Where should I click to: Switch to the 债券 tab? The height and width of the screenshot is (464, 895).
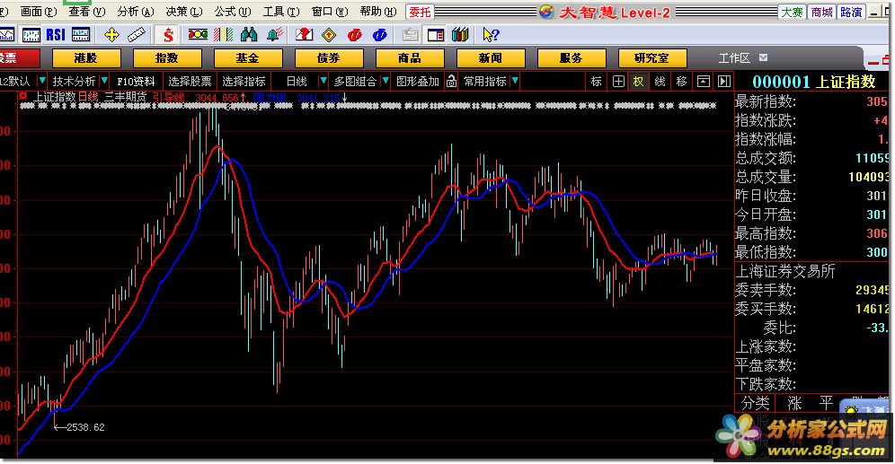(329, 58)
